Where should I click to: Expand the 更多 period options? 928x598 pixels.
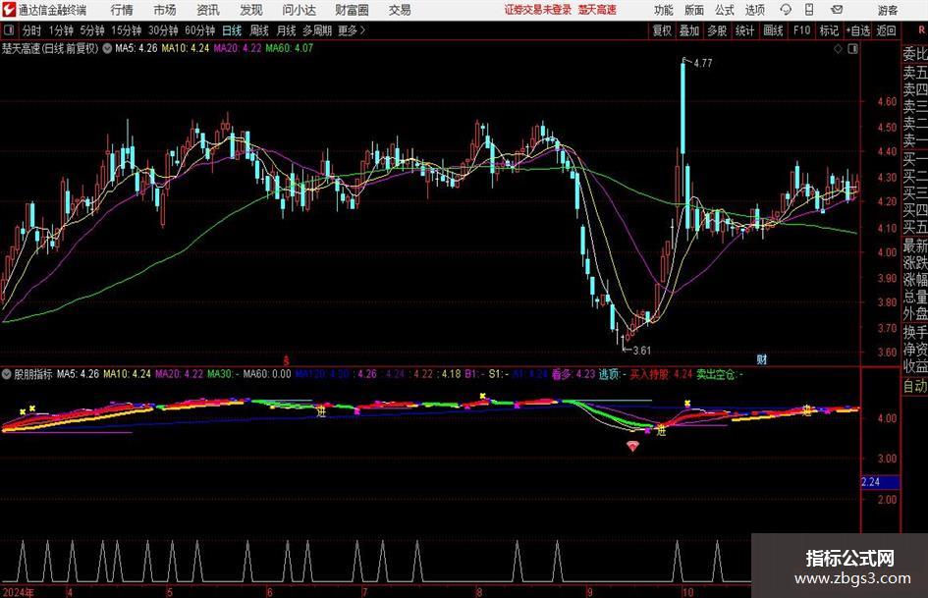[x=352, y=30]
